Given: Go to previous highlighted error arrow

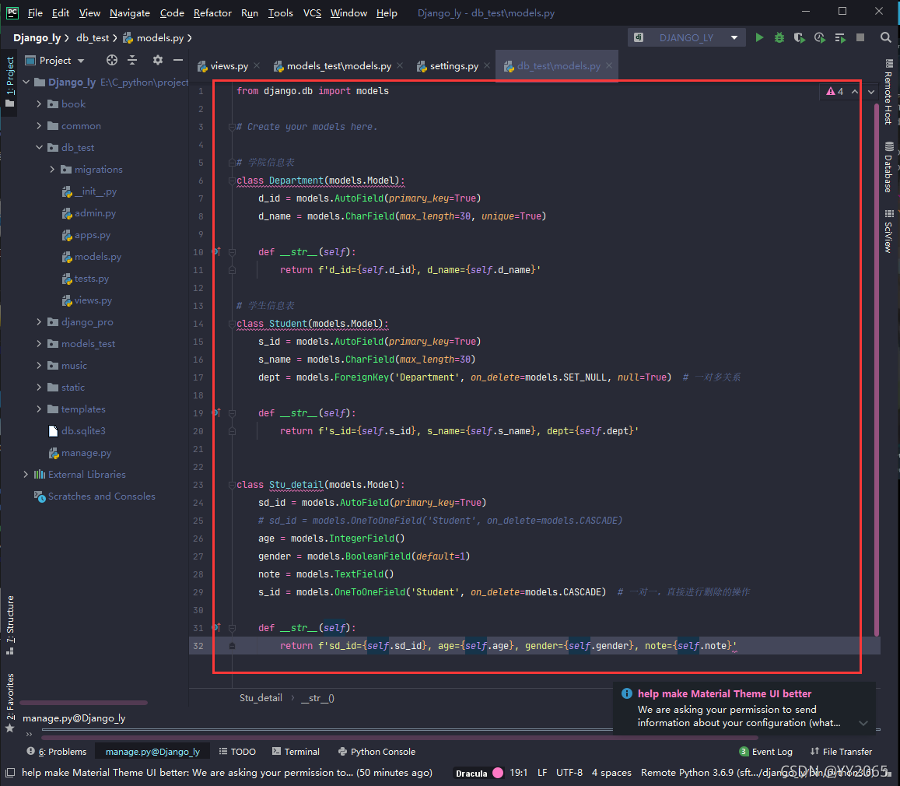Looking at the screenshot, I should point(855,91).
